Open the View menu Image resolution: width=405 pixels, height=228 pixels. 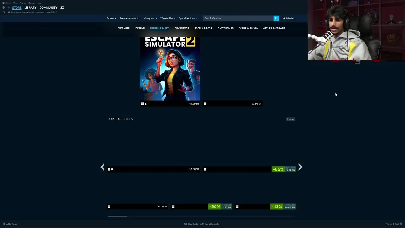16,3
